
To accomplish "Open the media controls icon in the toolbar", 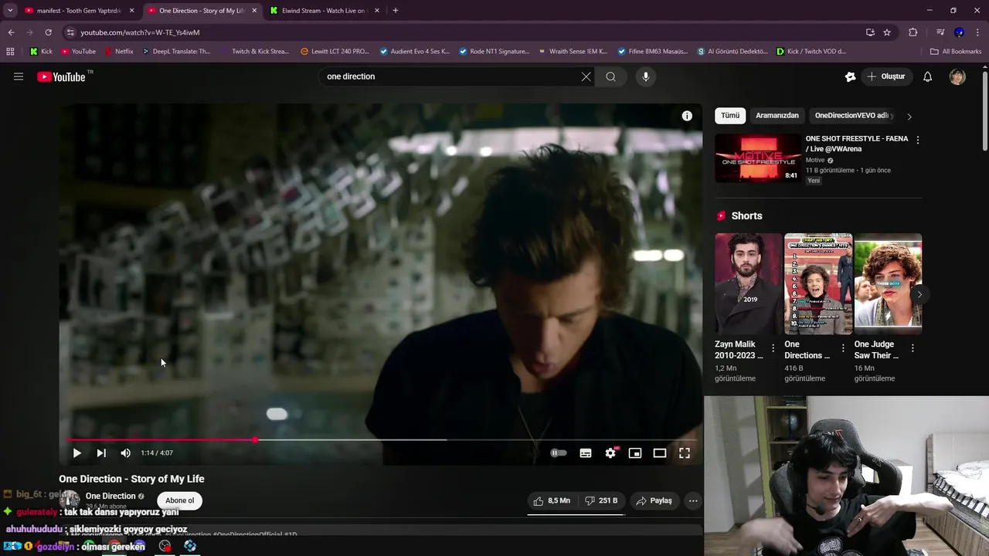I will [x=940, y=32].
